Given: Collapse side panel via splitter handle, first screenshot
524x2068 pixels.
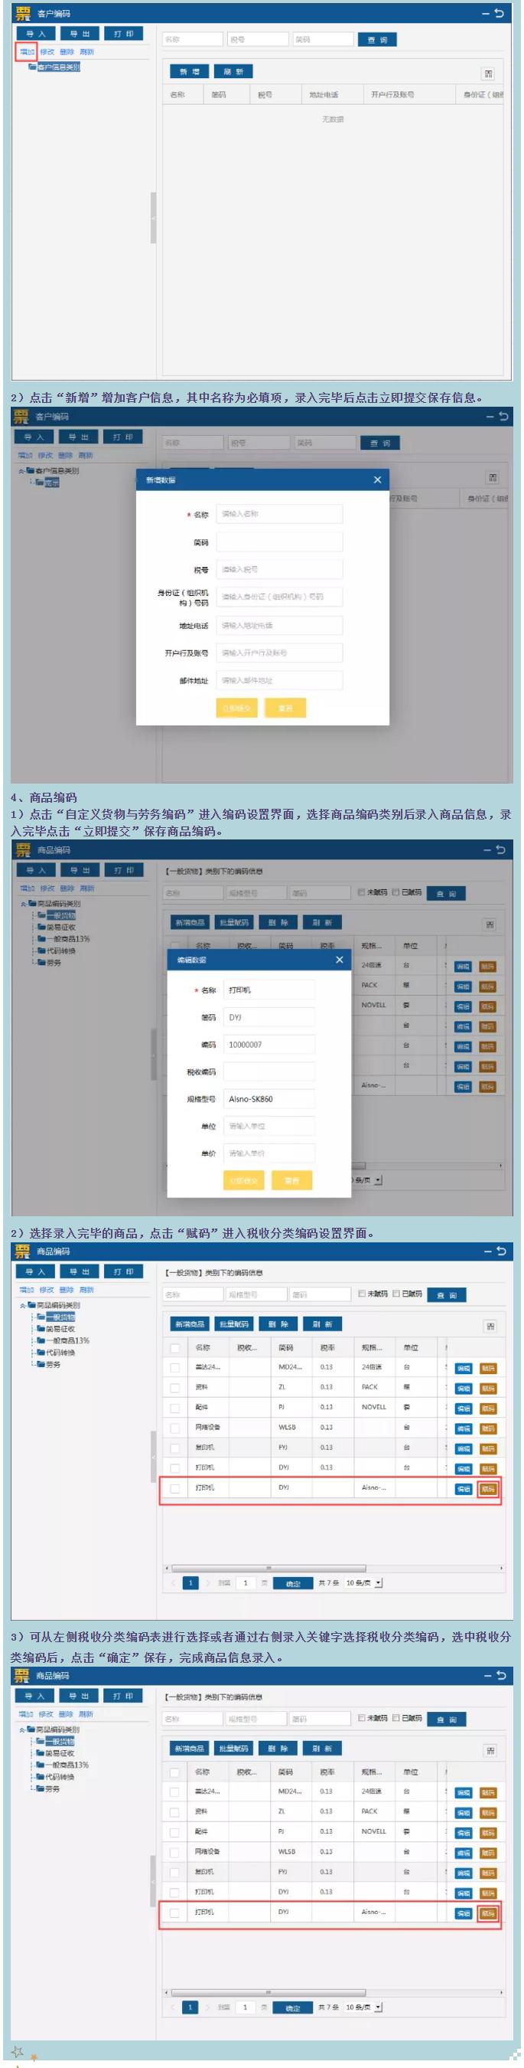Looking at the screenshot, I should pyautogui.click(x=153, y=217).
